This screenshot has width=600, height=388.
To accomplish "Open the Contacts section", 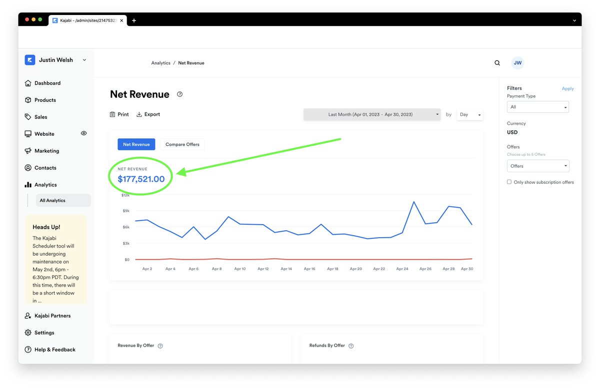I will [45, 168].
